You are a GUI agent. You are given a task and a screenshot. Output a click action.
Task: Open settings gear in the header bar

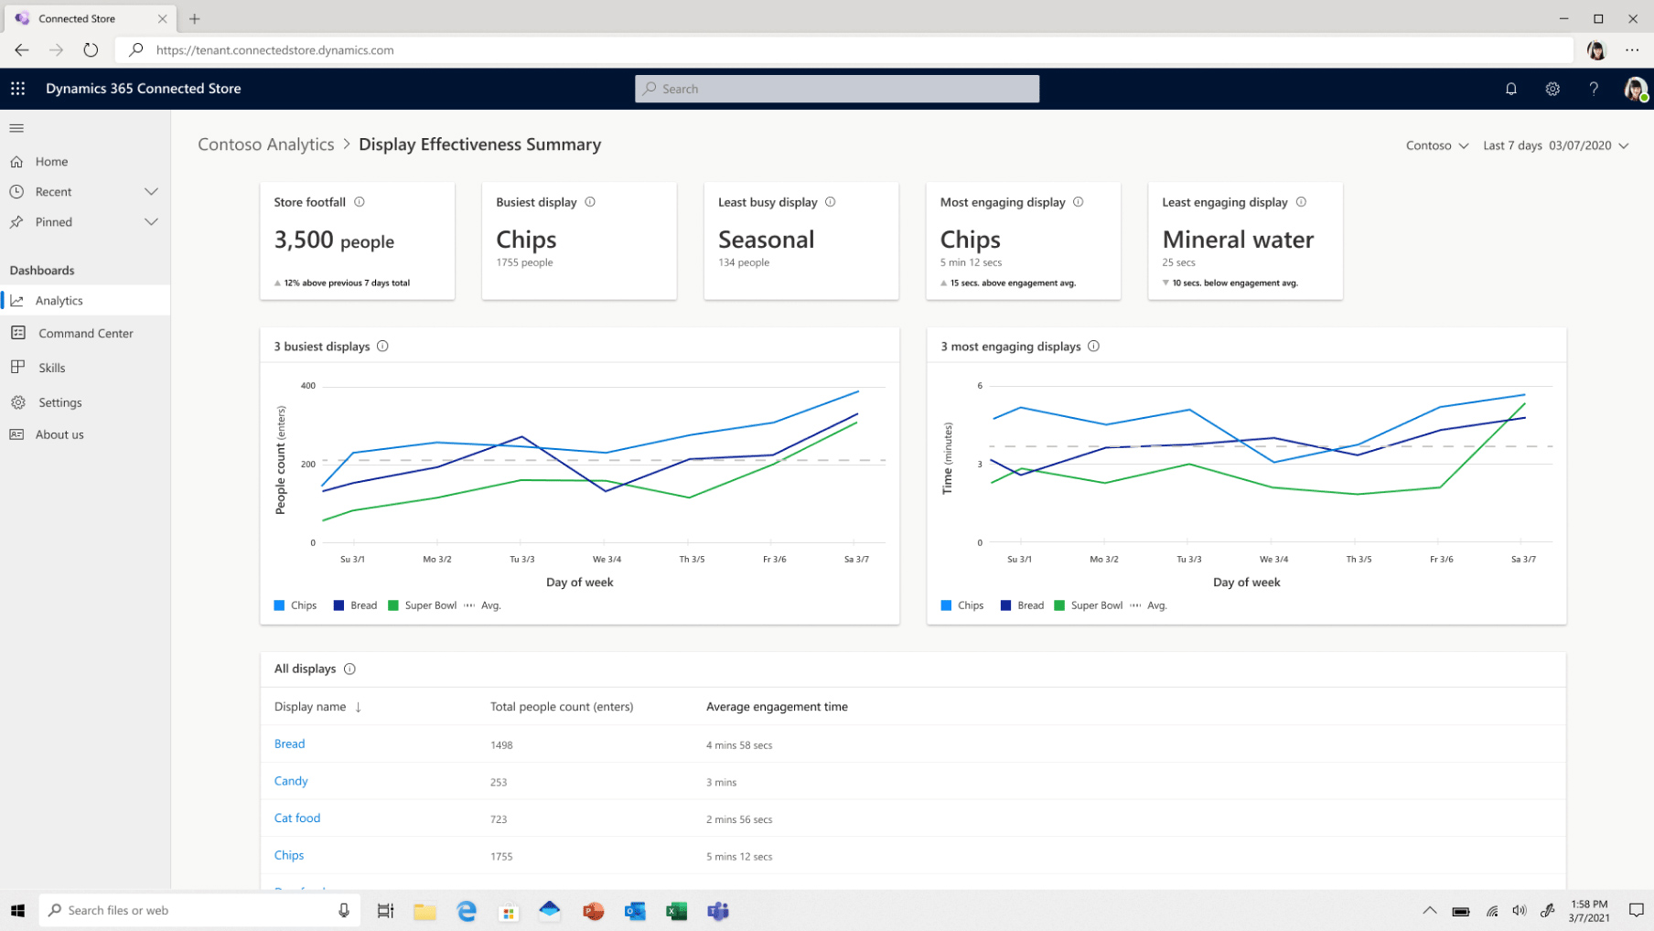point(1552,89)
